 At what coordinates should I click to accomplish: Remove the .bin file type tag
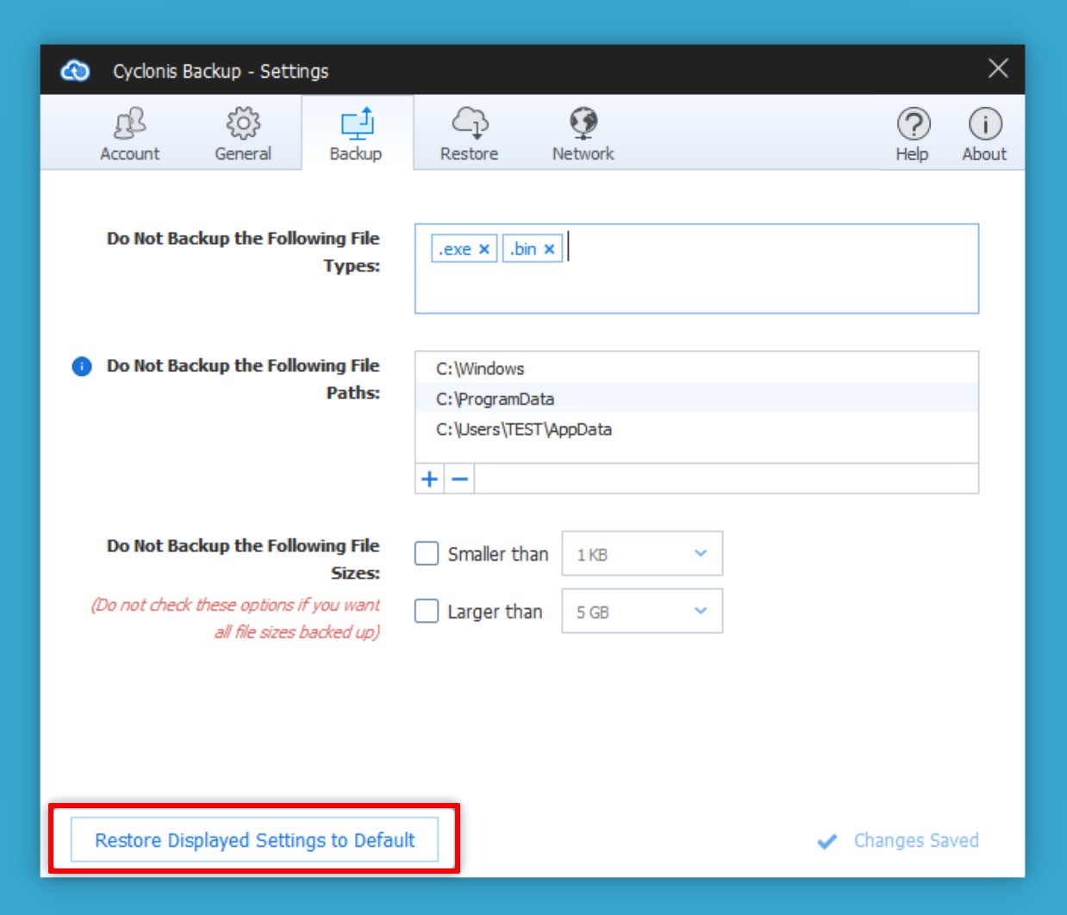point(549,249)
